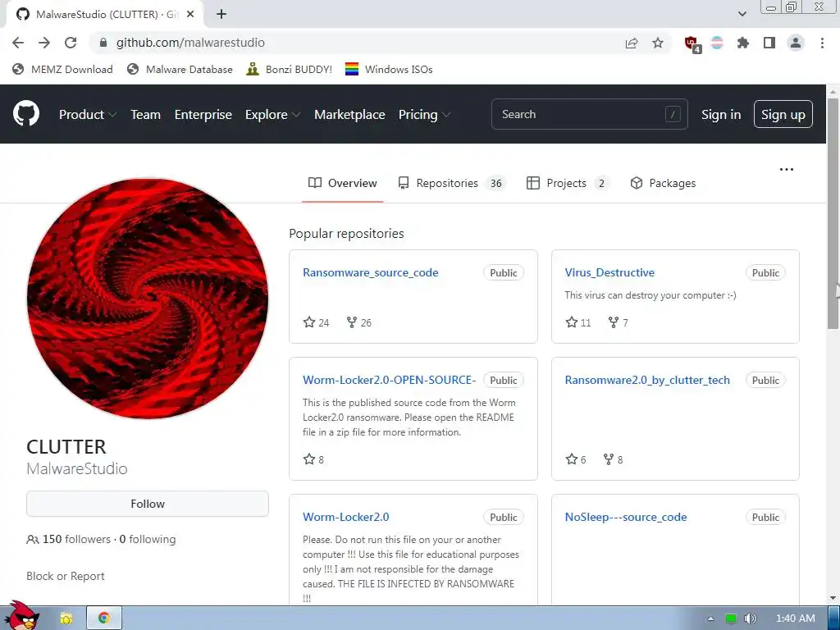This screenshot has height=630, width=840.
Task: Click the CLUTTER profile avatar image
Action: pyautogui.click(x=148, y=299)
